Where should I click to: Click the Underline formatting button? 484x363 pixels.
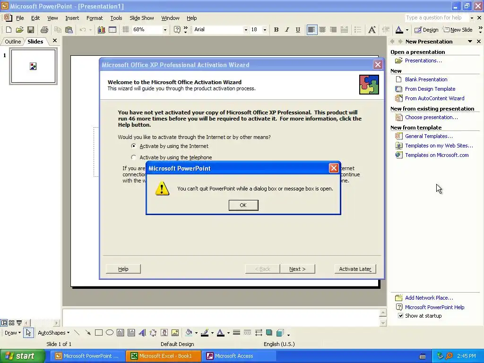298,30
